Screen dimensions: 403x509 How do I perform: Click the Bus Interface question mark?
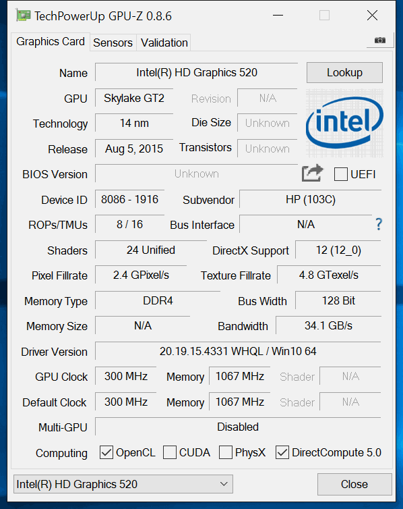tap(378, 224)
